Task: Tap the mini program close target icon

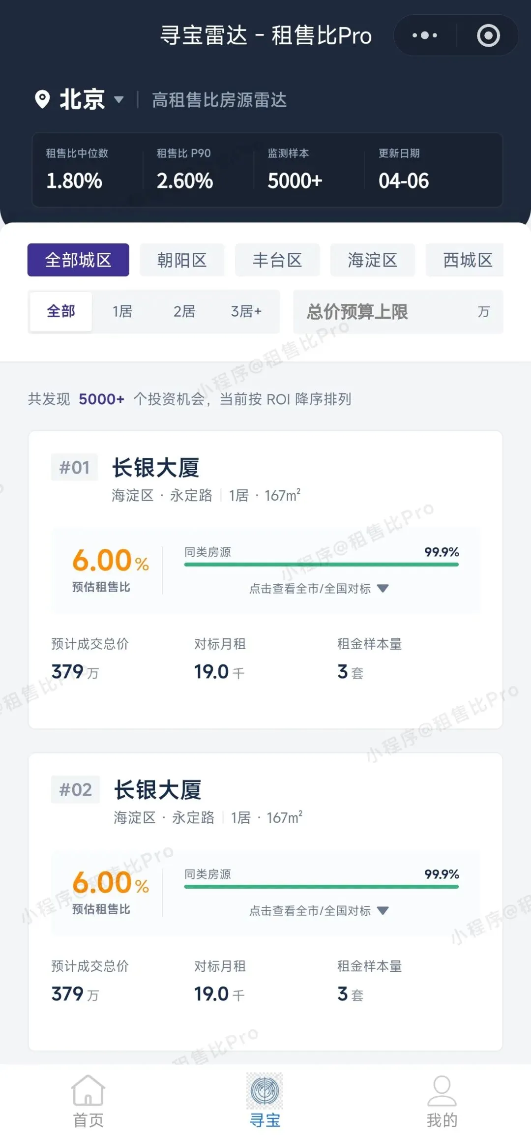Action: (x=488, y=35)
